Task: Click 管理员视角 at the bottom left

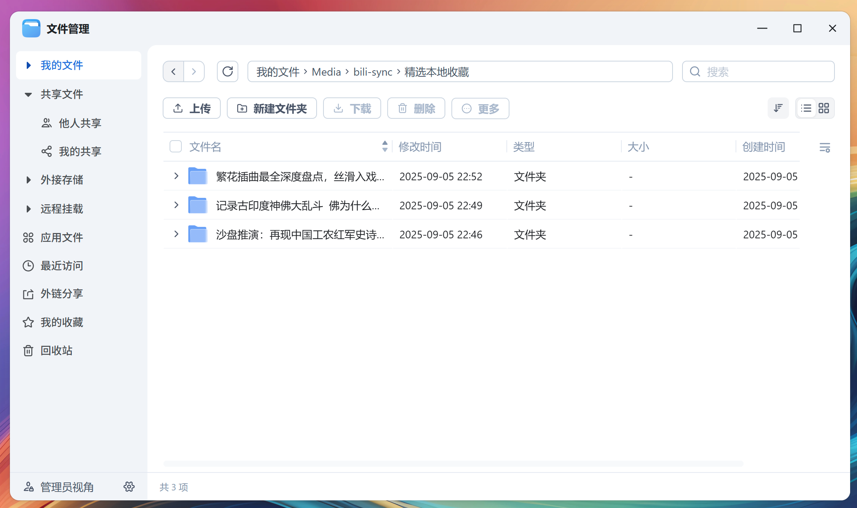Action: coord(67,487)
